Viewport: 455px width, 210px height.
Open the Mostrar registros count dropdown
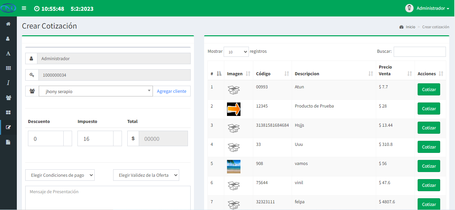236,52
